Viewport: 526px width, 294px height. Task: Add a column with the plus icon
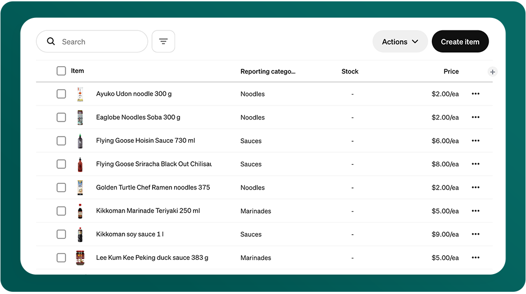point(492,71)
